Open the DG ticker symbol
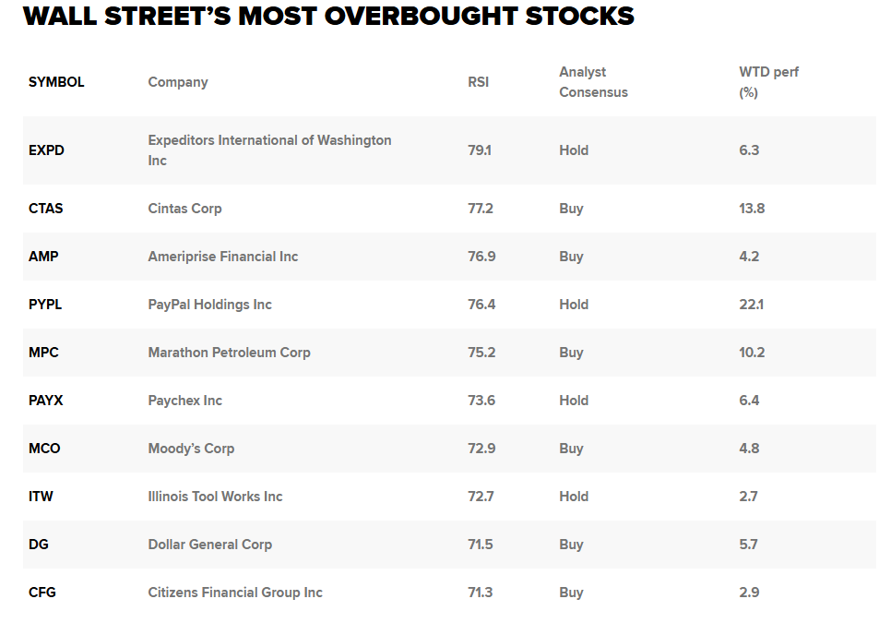Viewport: 879px width, 623px height. (38, 545)
